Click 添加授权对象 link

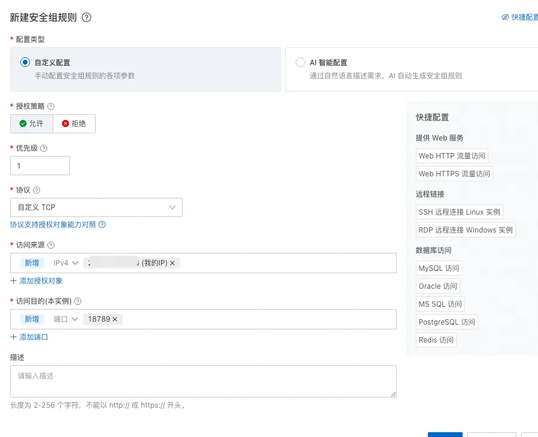pyautogui.click(x=37, y=281)
